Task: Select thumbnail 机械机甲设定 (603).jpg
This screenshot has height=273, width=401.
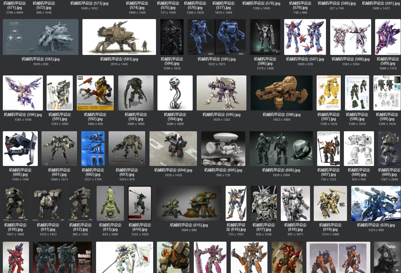Action: point(127,149)
